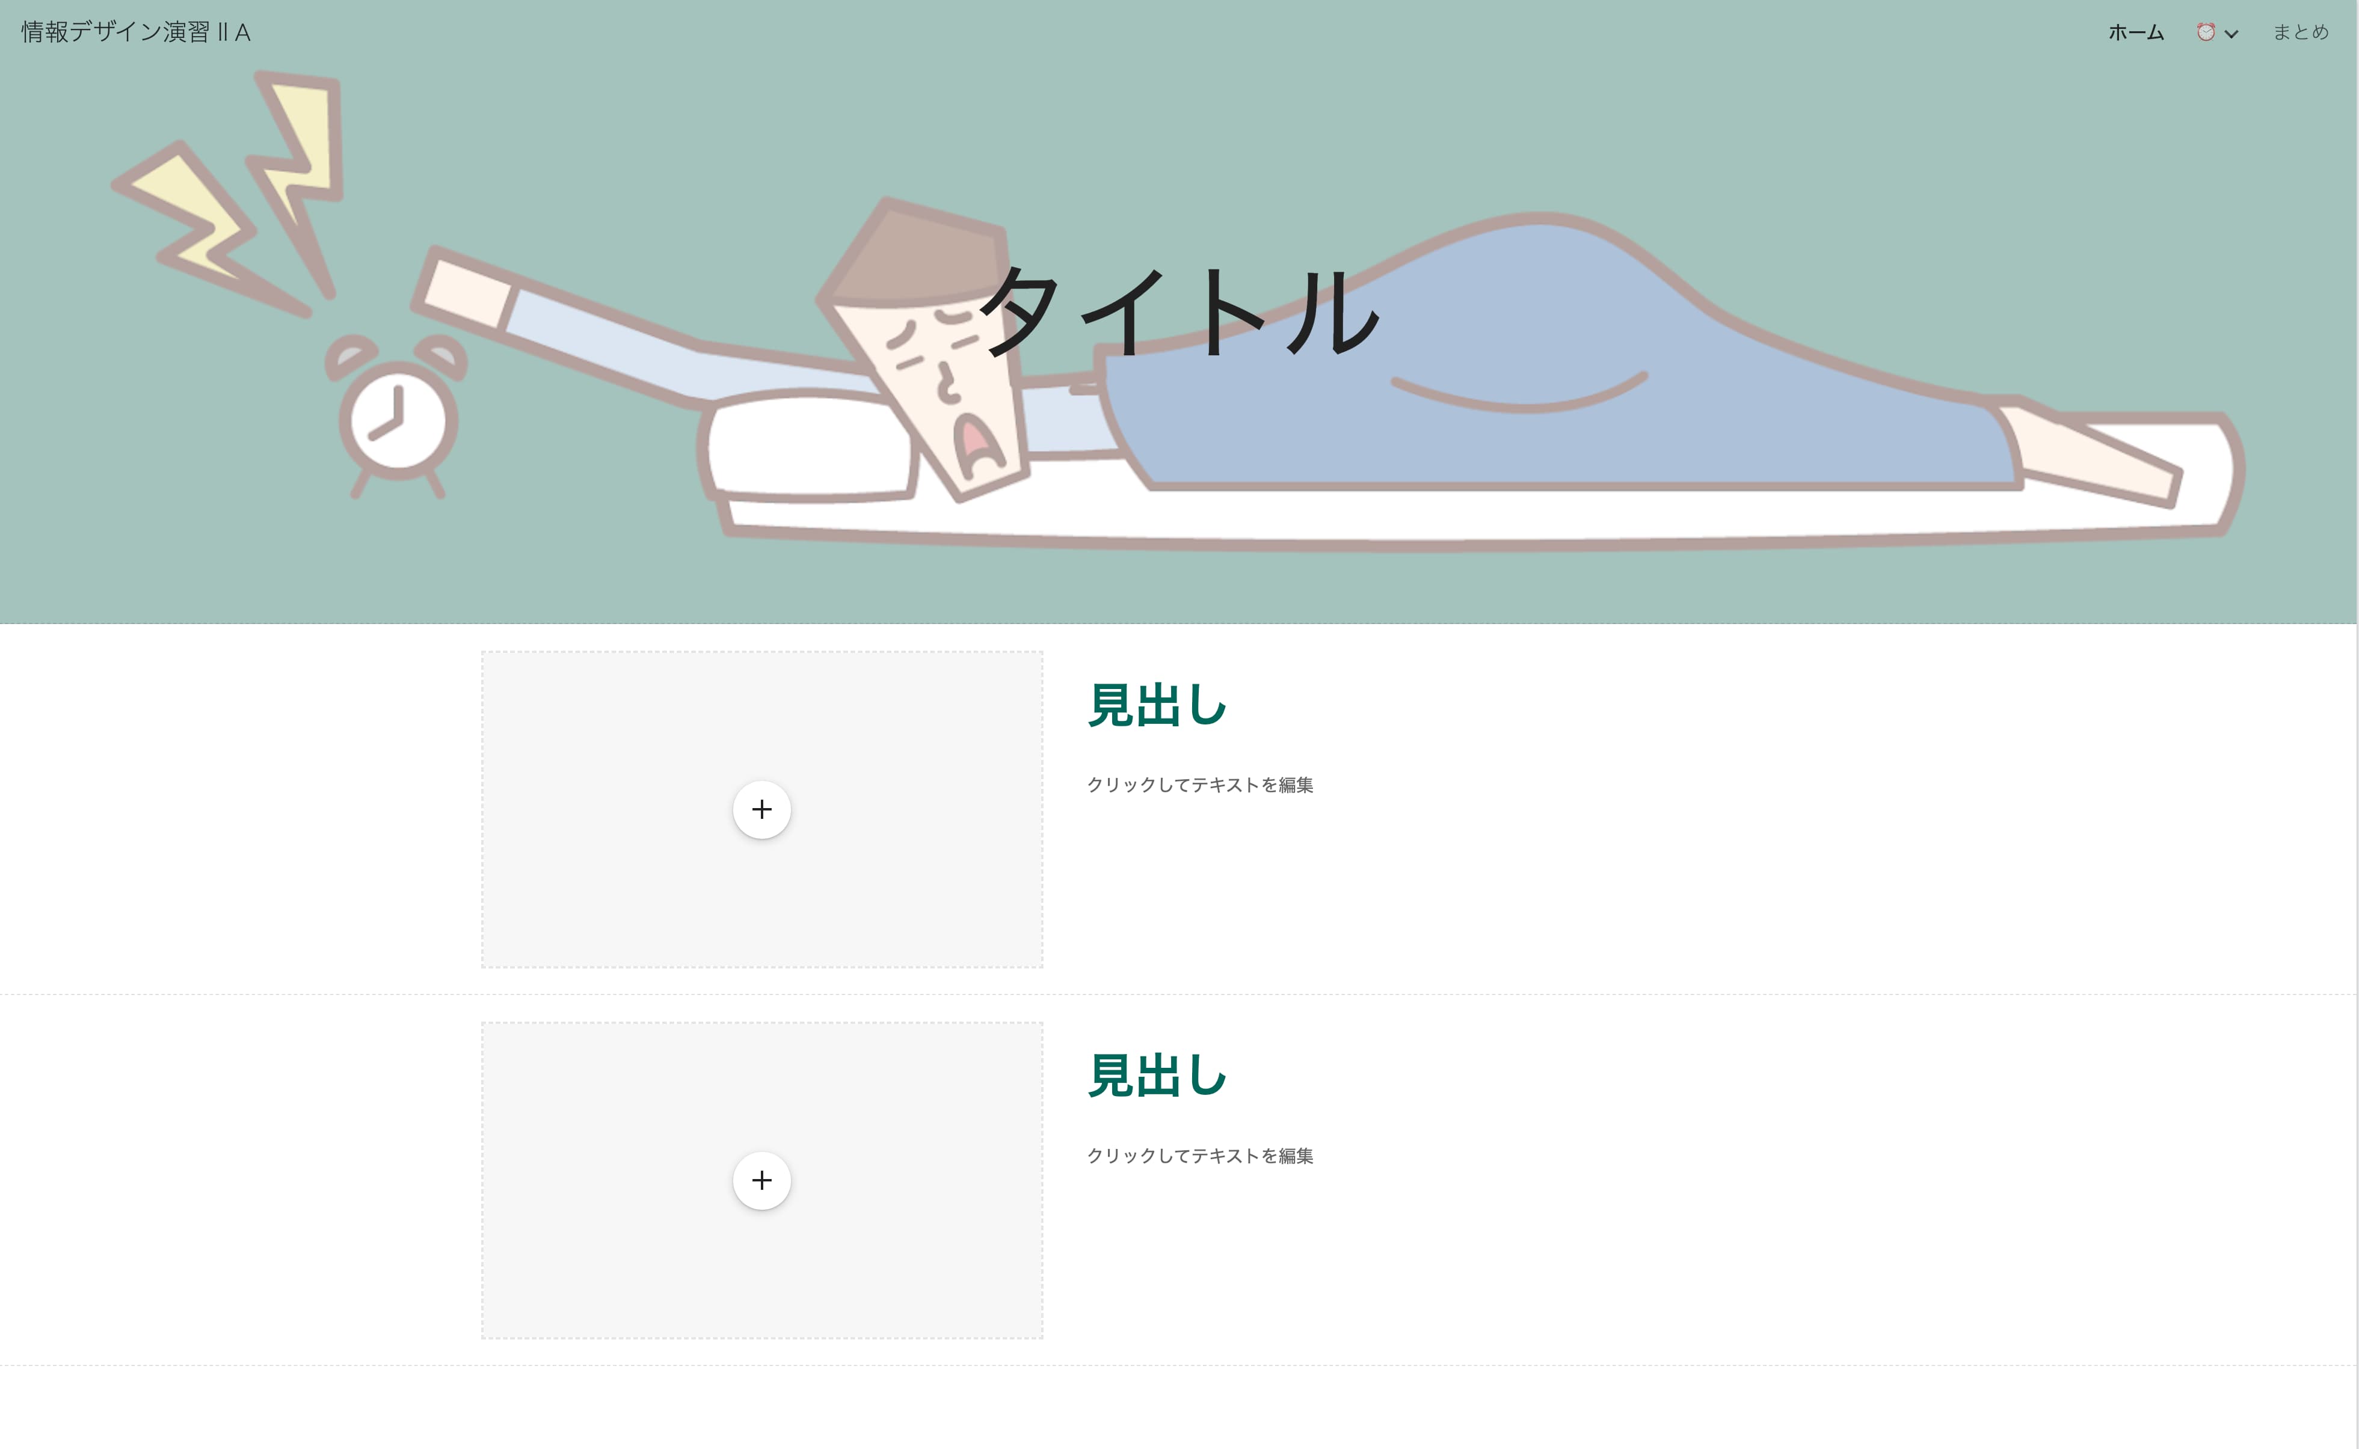
Task: Expand the chevron next to the alarm clock emoji
Action: pyautogui.click(x=2231, y=34)
